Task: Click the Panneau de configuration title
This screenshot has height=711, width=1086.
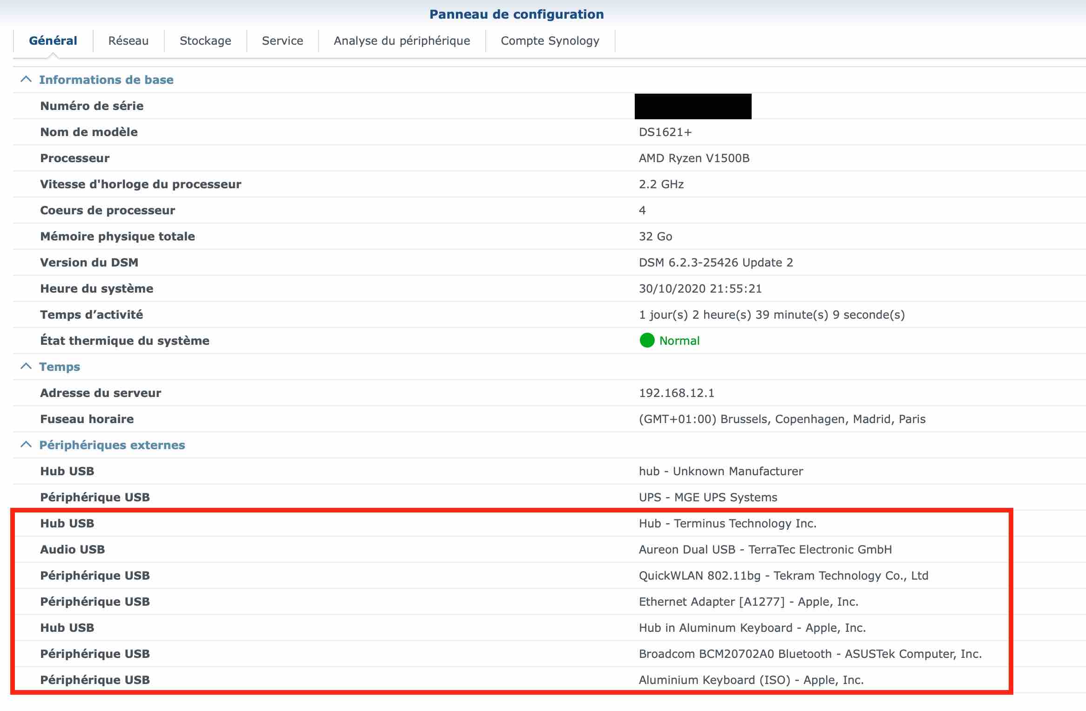Action: click(516, 14)
